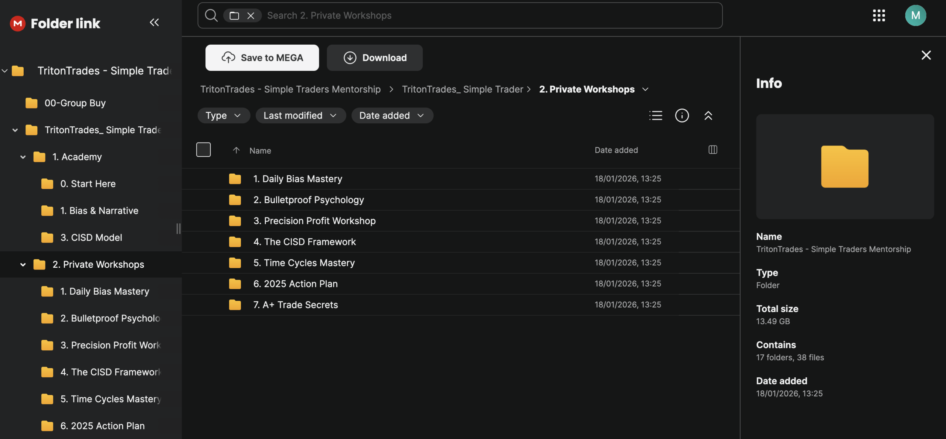The height and width of the screenshot is (439, 946).
Task: Open the Type filter dropdown
Action: [x=223, y=116]
